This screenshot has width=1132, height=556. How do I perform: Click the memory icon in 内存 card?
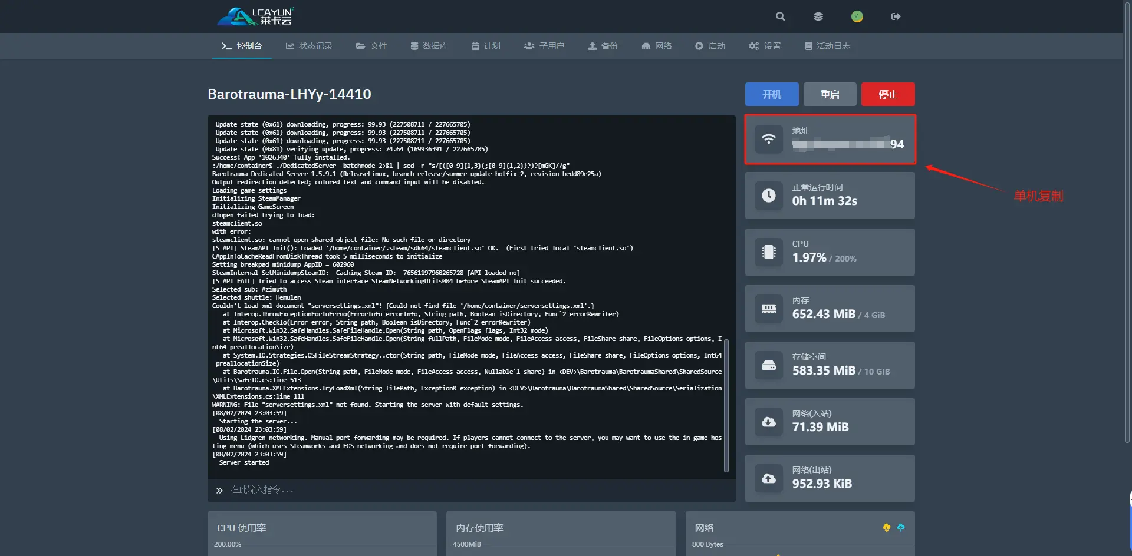click(x=769, y=309)
